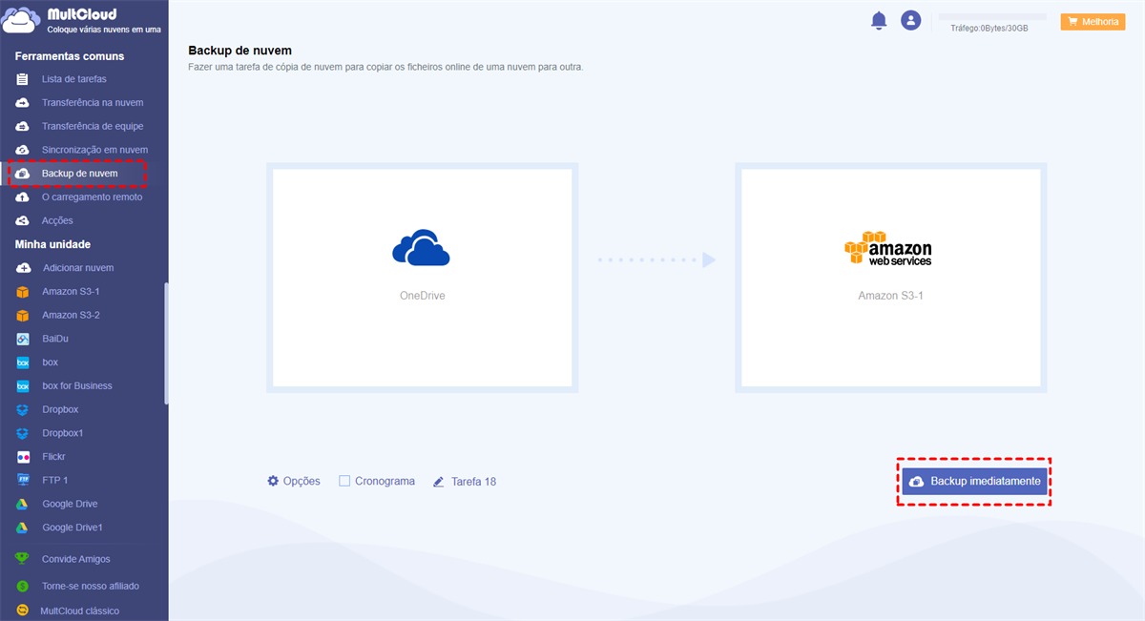This screenshot has width=1145, height=621.
Task: Select Google Drive1 entry
Action: point(73,528)
